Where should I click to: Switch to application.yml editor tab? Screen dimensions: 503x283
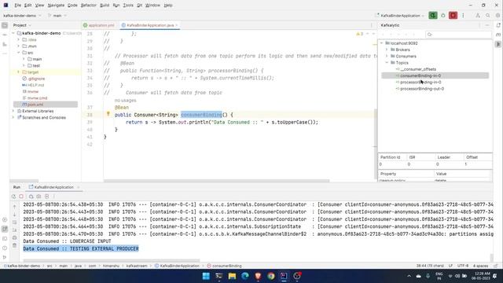99,25
